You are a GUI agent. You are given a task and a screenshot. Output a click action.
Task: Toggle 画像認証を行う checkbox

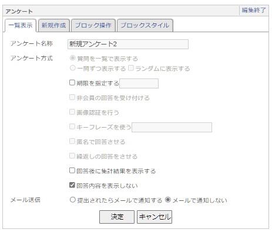point(72,112)
